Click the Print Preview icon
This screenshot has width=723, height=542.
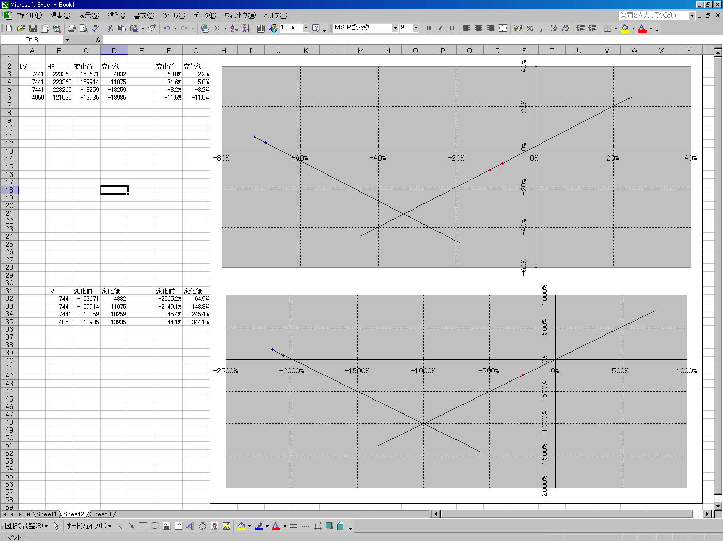coord(83,28)
